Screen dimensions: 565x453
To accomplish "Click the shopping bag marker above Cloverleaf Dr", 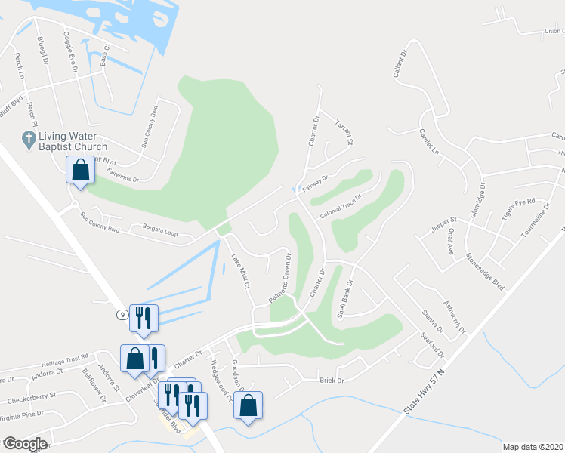I will point(134,361).
